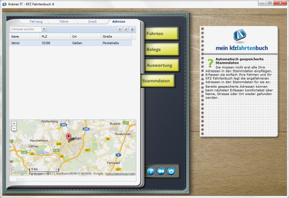Quit via the power button
The height and width of the screenshot is (198, 289).
tap(171, 171)
